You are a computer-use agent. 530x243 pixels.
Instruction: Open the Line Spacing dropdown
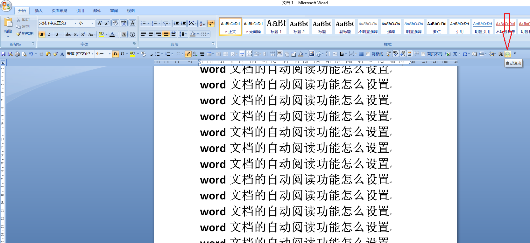tap(182, 34)
